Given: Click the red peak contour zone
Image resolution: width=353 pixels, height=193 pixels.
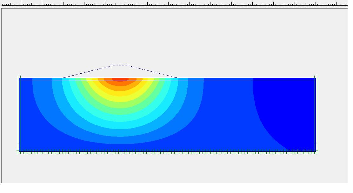Looking at the screenshot, I should (x=120, y=79).
